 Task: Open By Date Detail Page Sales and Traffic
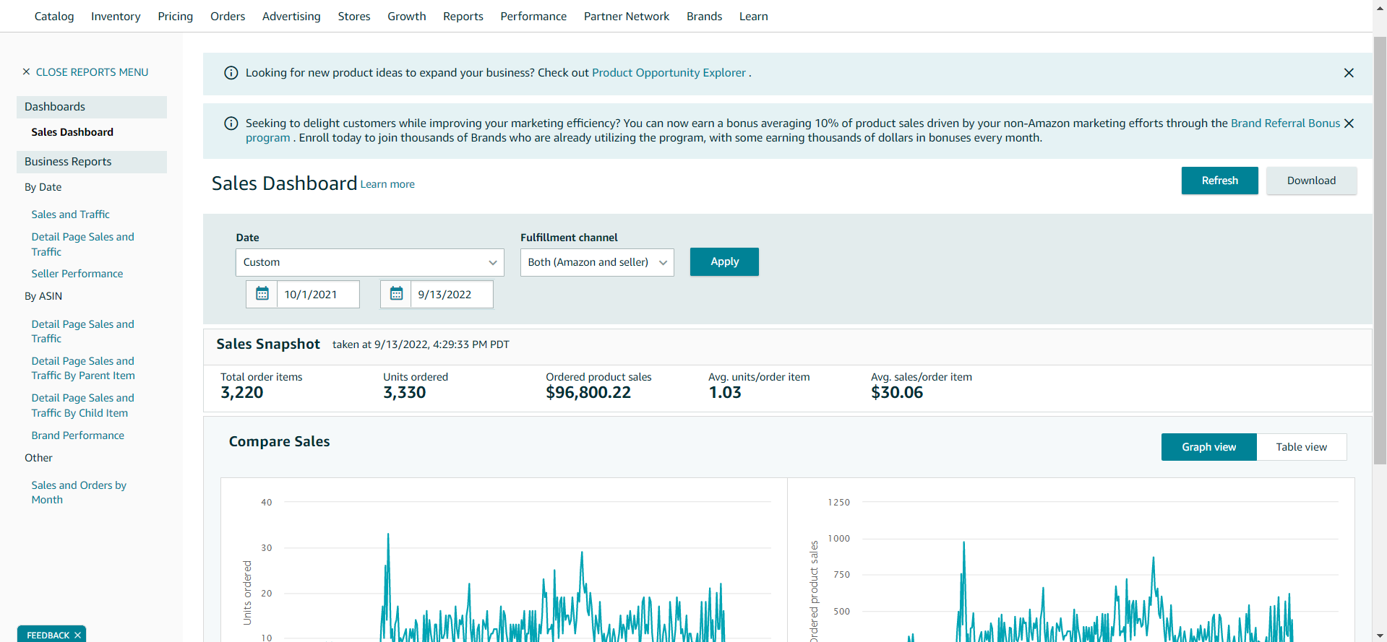click(82, 244)
